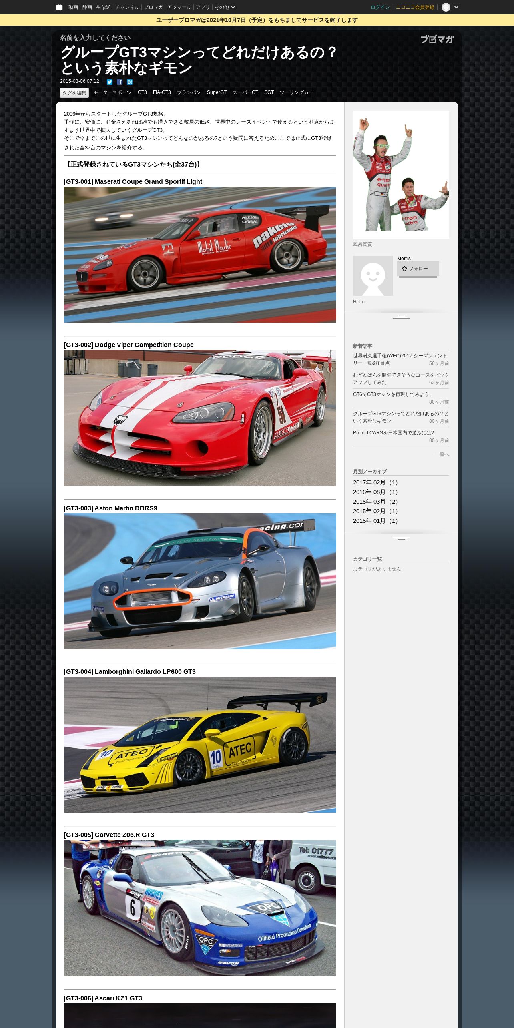Open the WEC 2017 entry list article

400,359
